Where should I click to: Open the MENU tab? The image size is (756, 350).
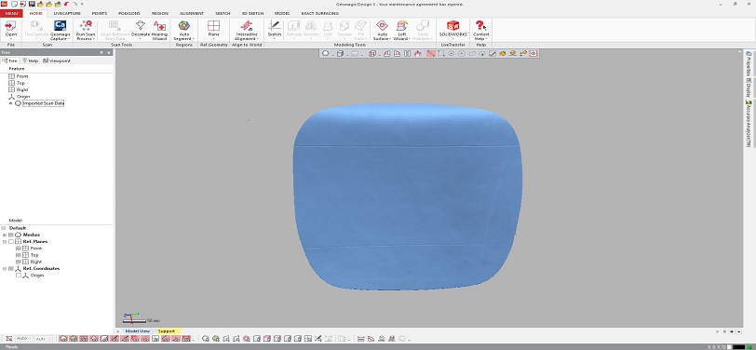click(x=10, y=14)
